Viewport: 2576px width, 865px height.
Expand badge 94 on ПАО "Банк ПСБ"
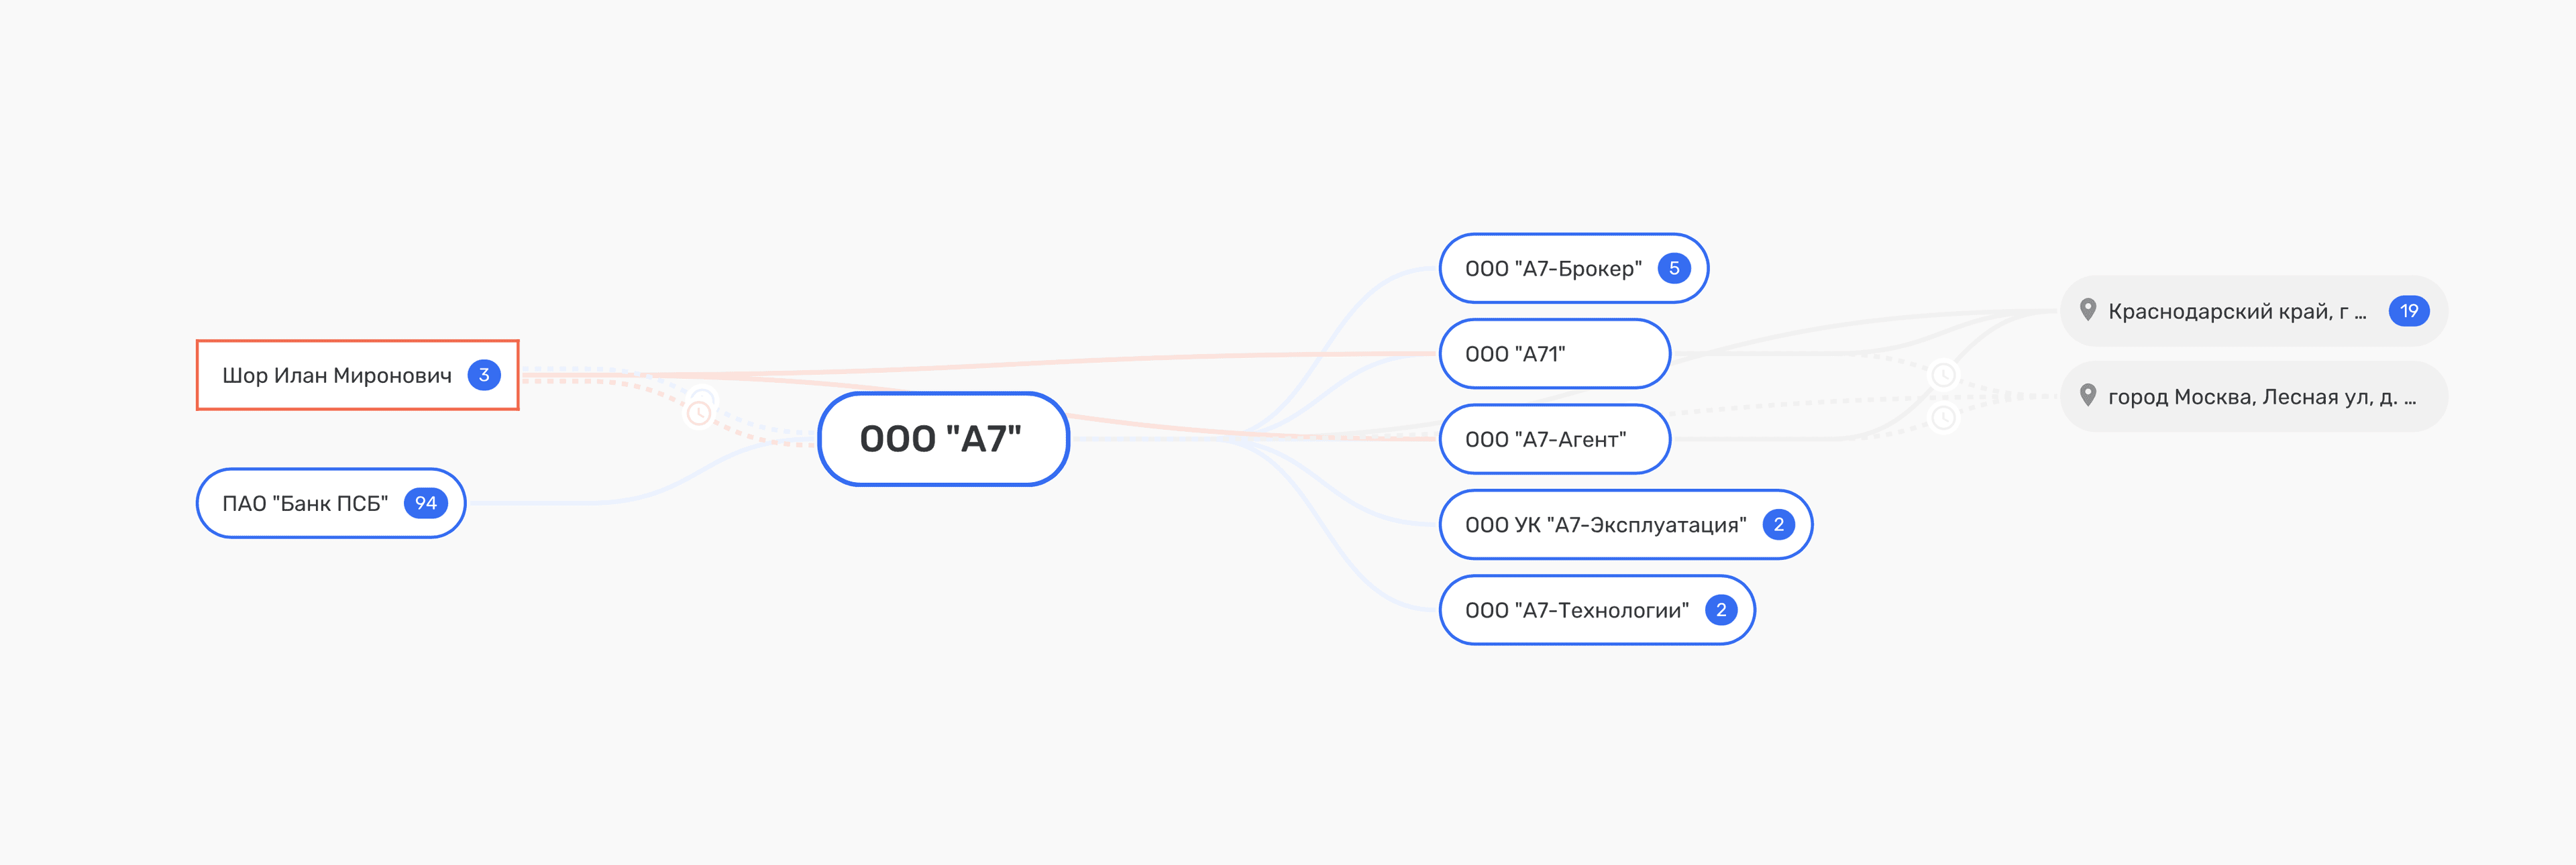click(426, 503)
